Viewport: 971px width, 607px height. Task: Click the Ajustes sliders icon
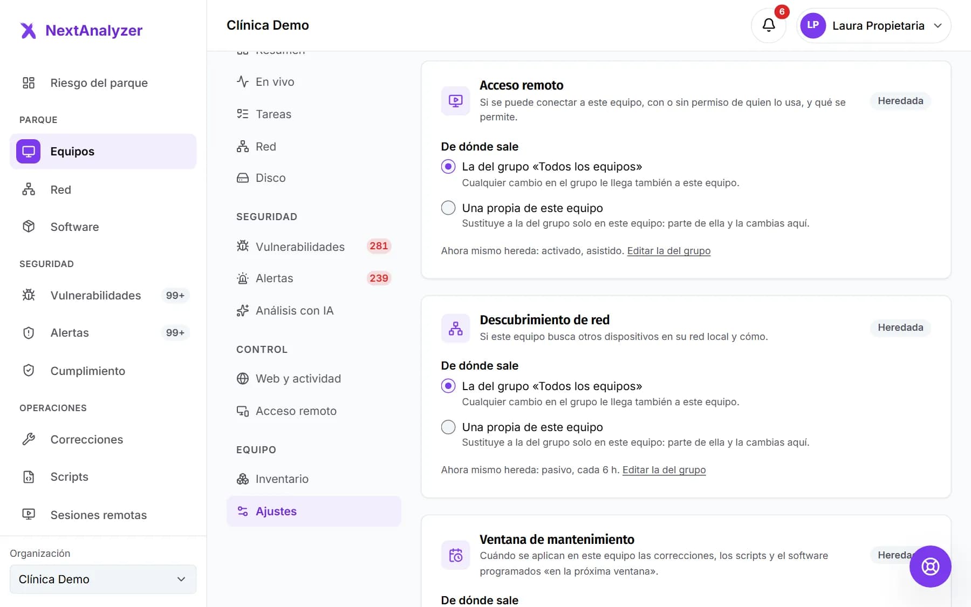[243, 511]
